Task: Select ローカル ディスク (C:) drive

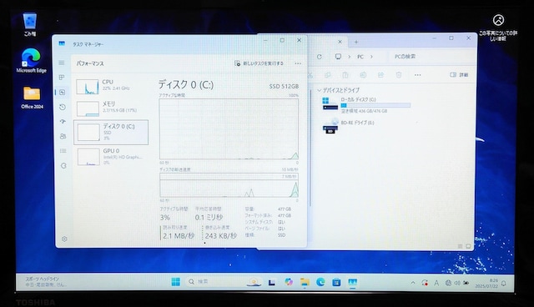Action: click(366, 105)
